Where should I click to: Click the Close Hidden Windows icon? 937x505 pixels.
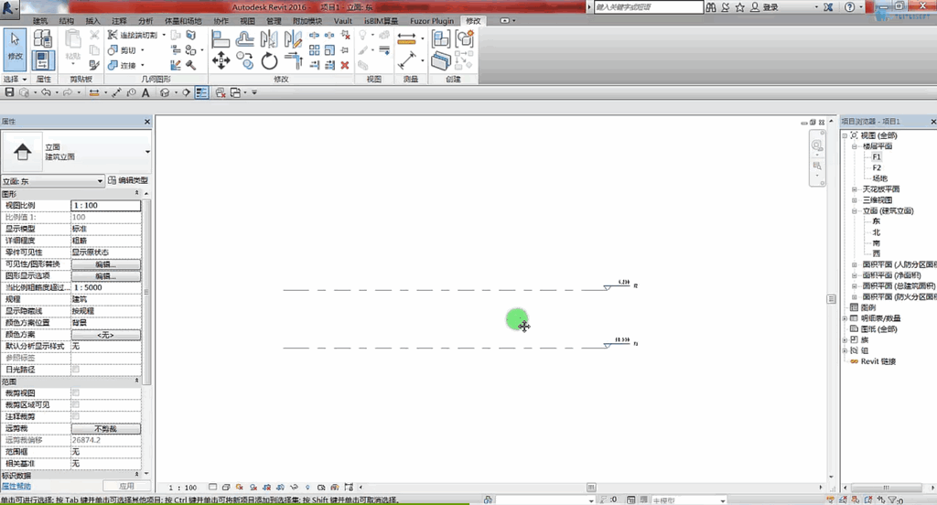[x=220, y=92]
